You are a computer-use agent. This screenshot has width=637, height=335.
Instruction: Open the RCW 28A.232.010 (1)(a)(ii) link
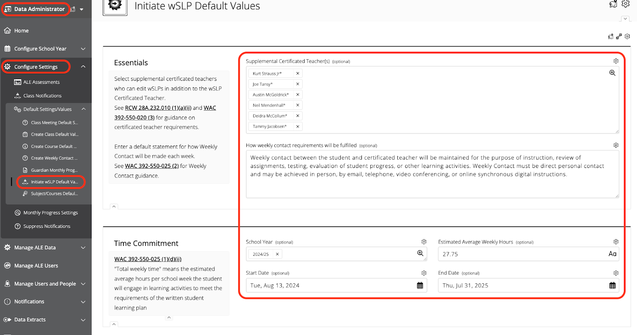click(x=158, y=108)
